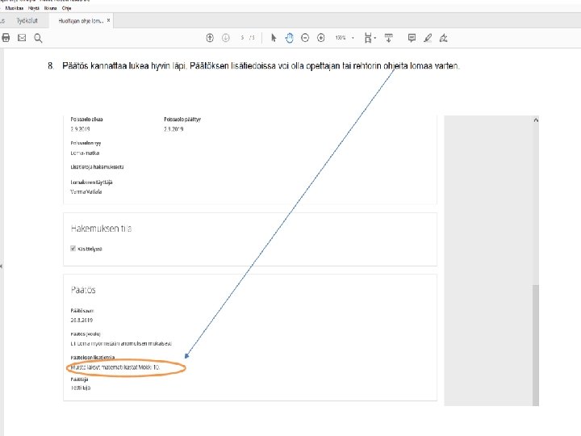Zoom in with the plus circle
Viewport: 581px width, 436px height.
point(321,38)
